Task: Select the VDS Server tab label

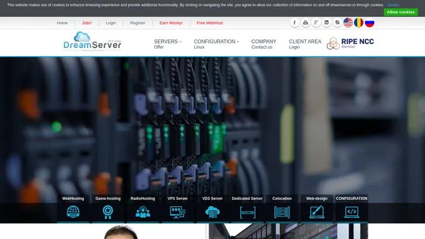Action: 212,199
